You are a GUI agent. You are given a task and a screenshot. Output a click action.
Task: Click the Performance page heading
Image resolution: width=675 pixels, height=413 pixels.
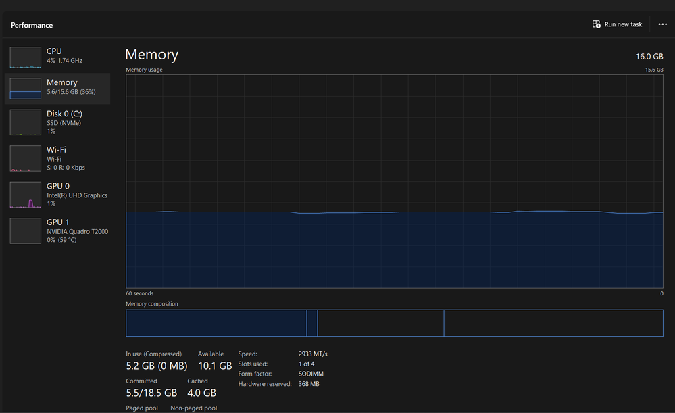pyautogui.click(x=32, y=26)
